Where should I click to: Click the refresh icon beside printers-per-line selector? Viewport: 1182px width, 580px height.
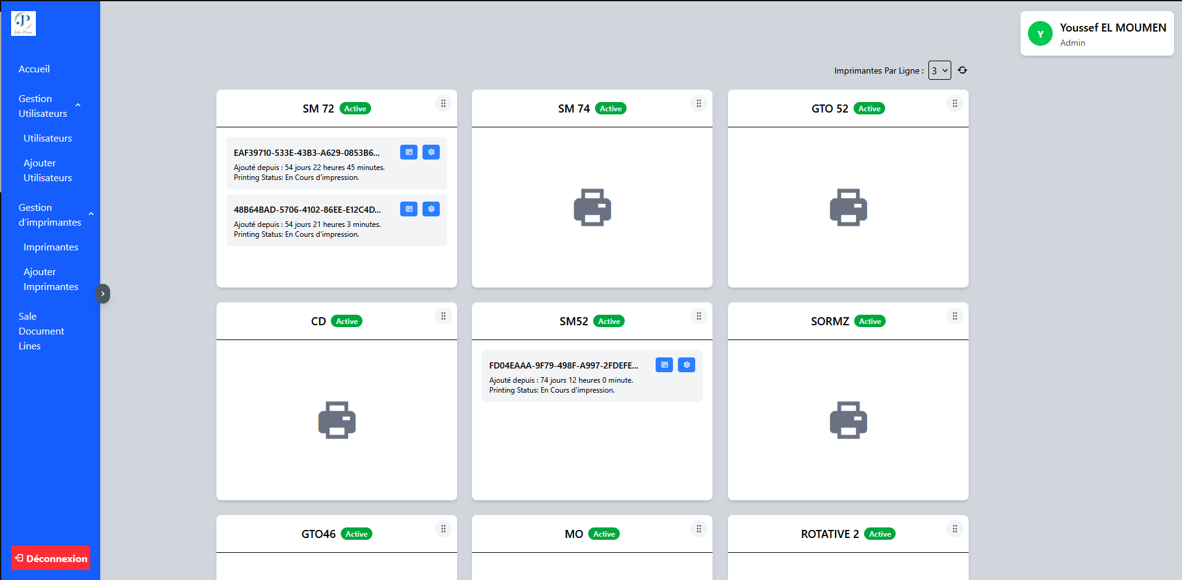[x=962, y=70]
